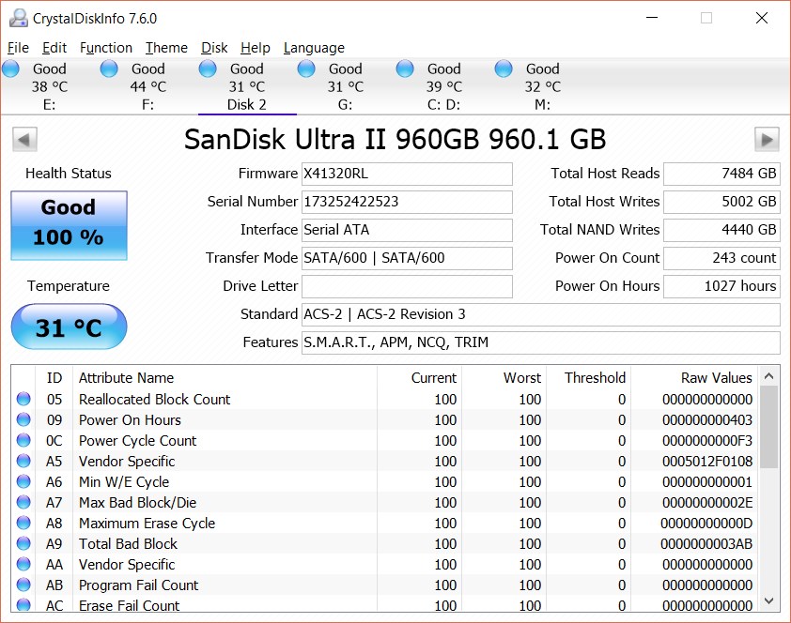Viewport: 791px width, 623px height.
Task: Click the Raw Values column header
Action: click(694, 378)
